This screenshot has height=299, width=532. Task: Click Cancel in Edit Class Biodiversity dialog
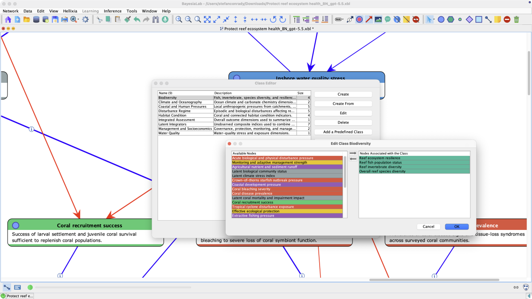(428, 226)
